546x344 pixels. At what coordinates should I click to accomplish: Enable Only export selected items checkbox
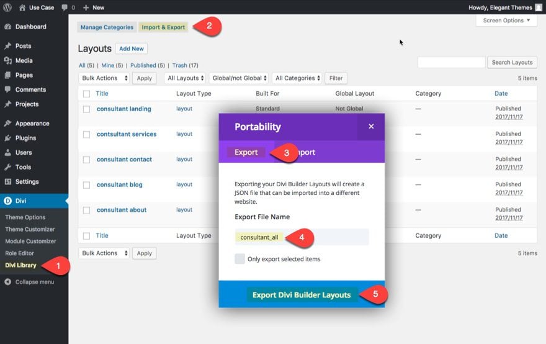tap(239, 259)
